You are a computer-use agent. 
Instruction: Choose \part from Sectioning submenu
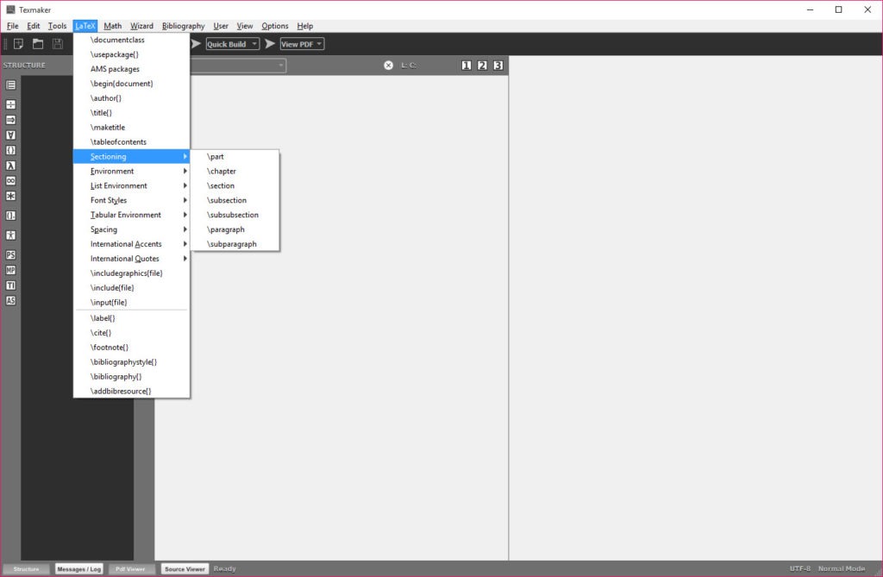pyautogui.click(x=235, y=157)
